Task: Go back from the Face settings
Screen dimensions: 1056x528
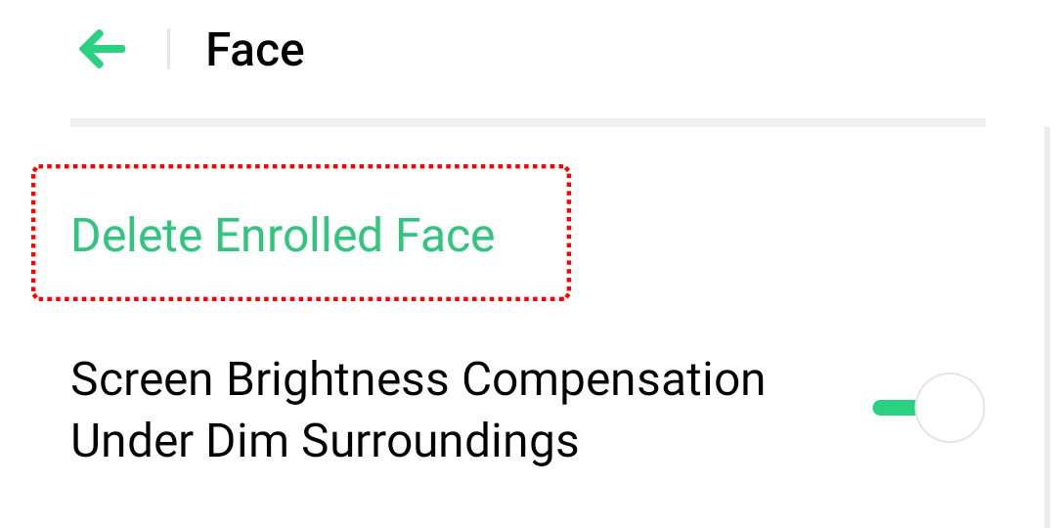Action: [103, 49]
